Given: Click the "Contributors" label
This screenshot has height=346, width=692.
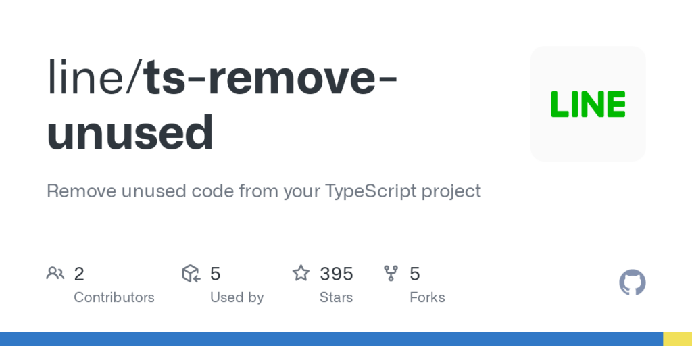Looking at the screenshot, I should (114, 297).
